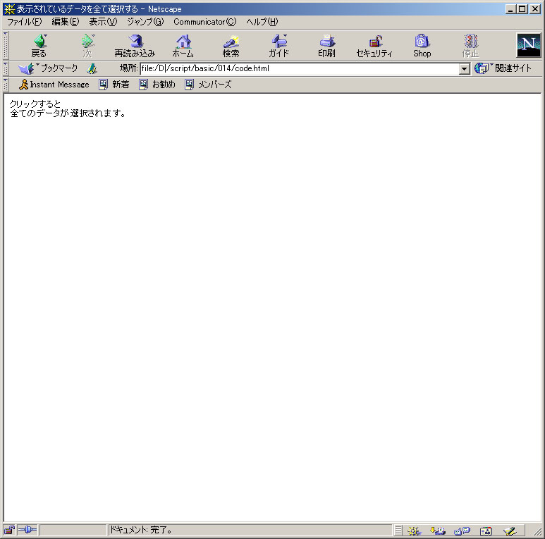This screenshot has height=539, width=545.
Task: Open the Communicator menu
Action: [x=204, y=22]
